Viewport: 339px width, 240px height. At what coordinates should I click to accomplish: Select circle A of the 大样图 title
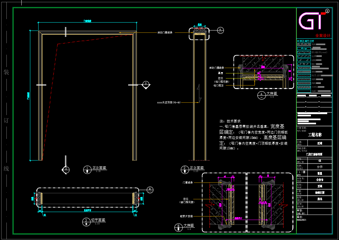pos(261,95)
